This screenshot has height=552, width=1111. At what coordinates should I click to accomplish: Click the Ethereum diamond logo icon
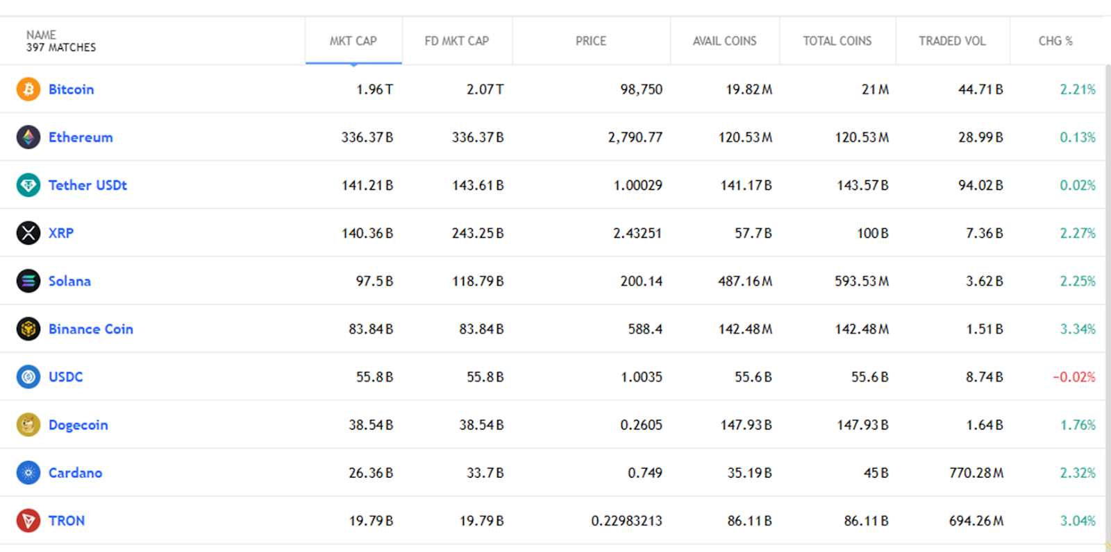28,137
